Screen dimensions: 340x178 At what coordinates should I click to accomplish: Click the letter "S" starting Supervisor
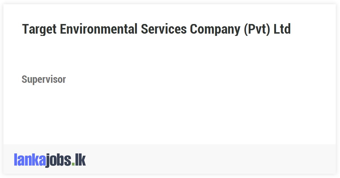24,79
